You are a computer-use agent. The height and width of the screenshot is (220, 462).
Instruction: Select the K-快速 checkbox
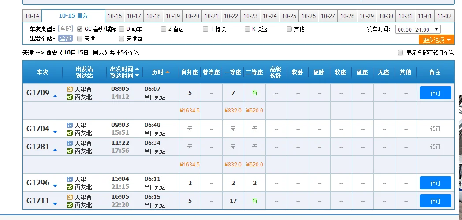pos(247,29)
